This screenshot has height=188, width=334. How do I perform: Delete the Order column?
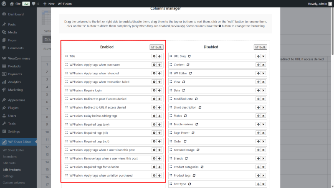pyautogui.click(x=263, y=141)
